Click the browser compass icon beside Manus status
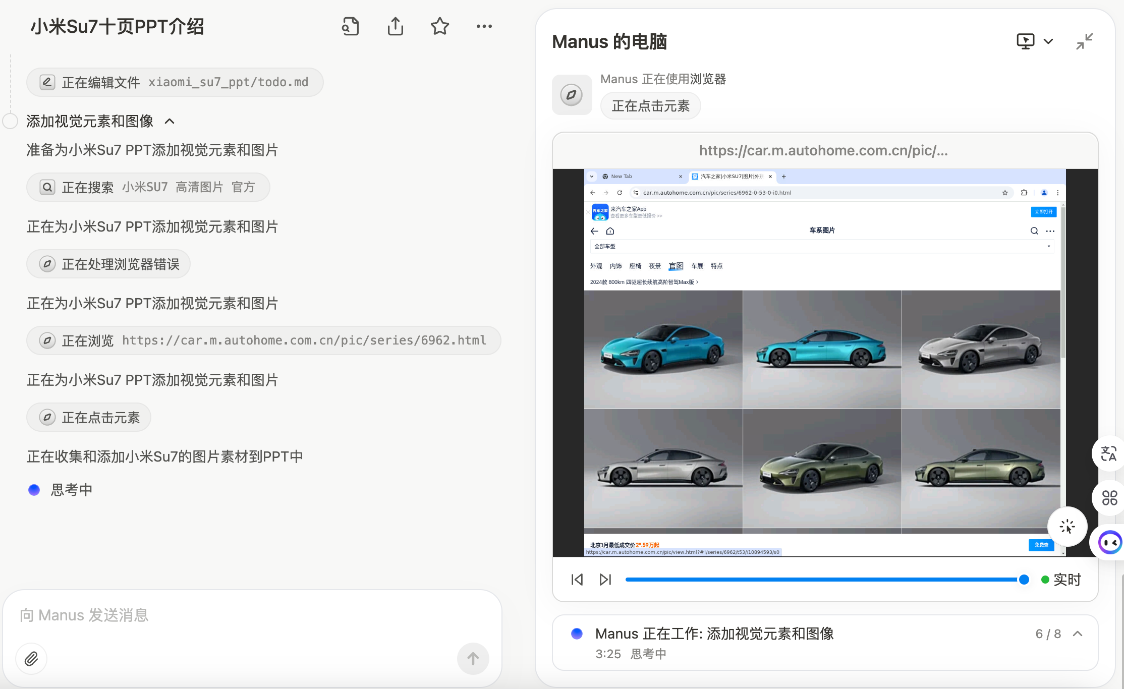 [x=572, y=95]
